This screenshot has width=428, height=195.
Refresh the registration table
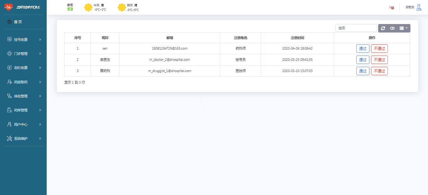click(383, 28)
